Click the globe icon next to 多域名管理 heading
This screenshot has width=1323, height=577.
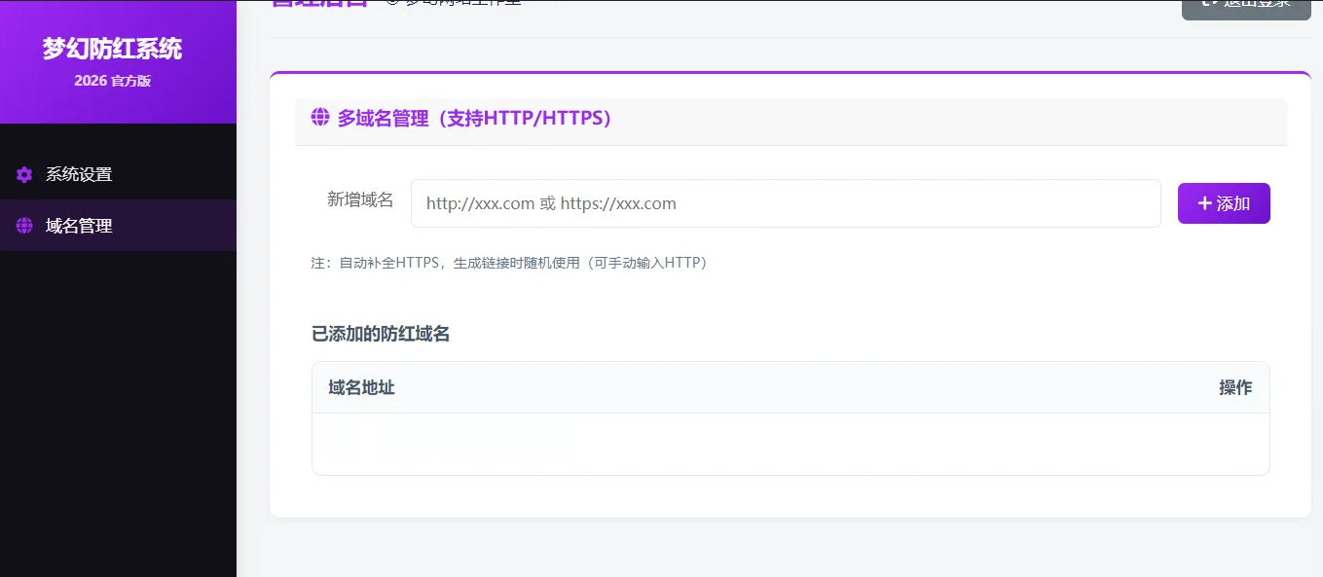click(x=319, y=118)
